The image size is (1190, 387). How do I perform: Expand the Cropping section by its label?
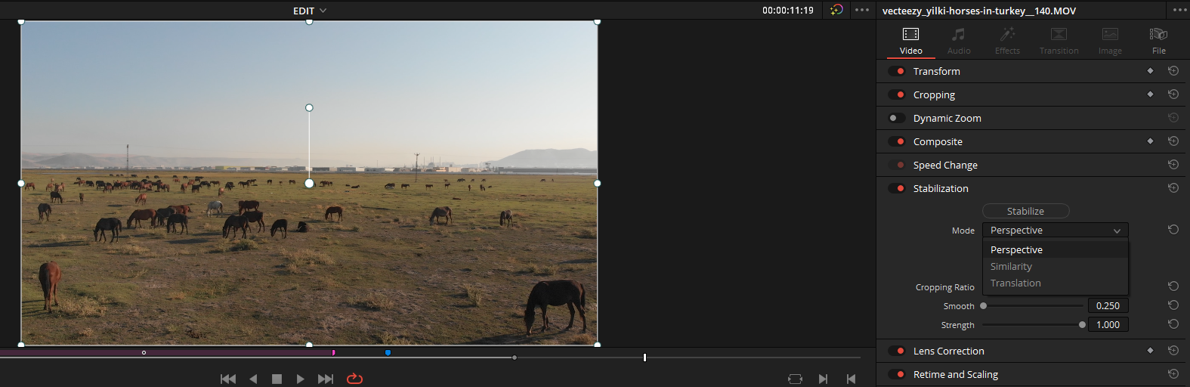click(934, 94)
